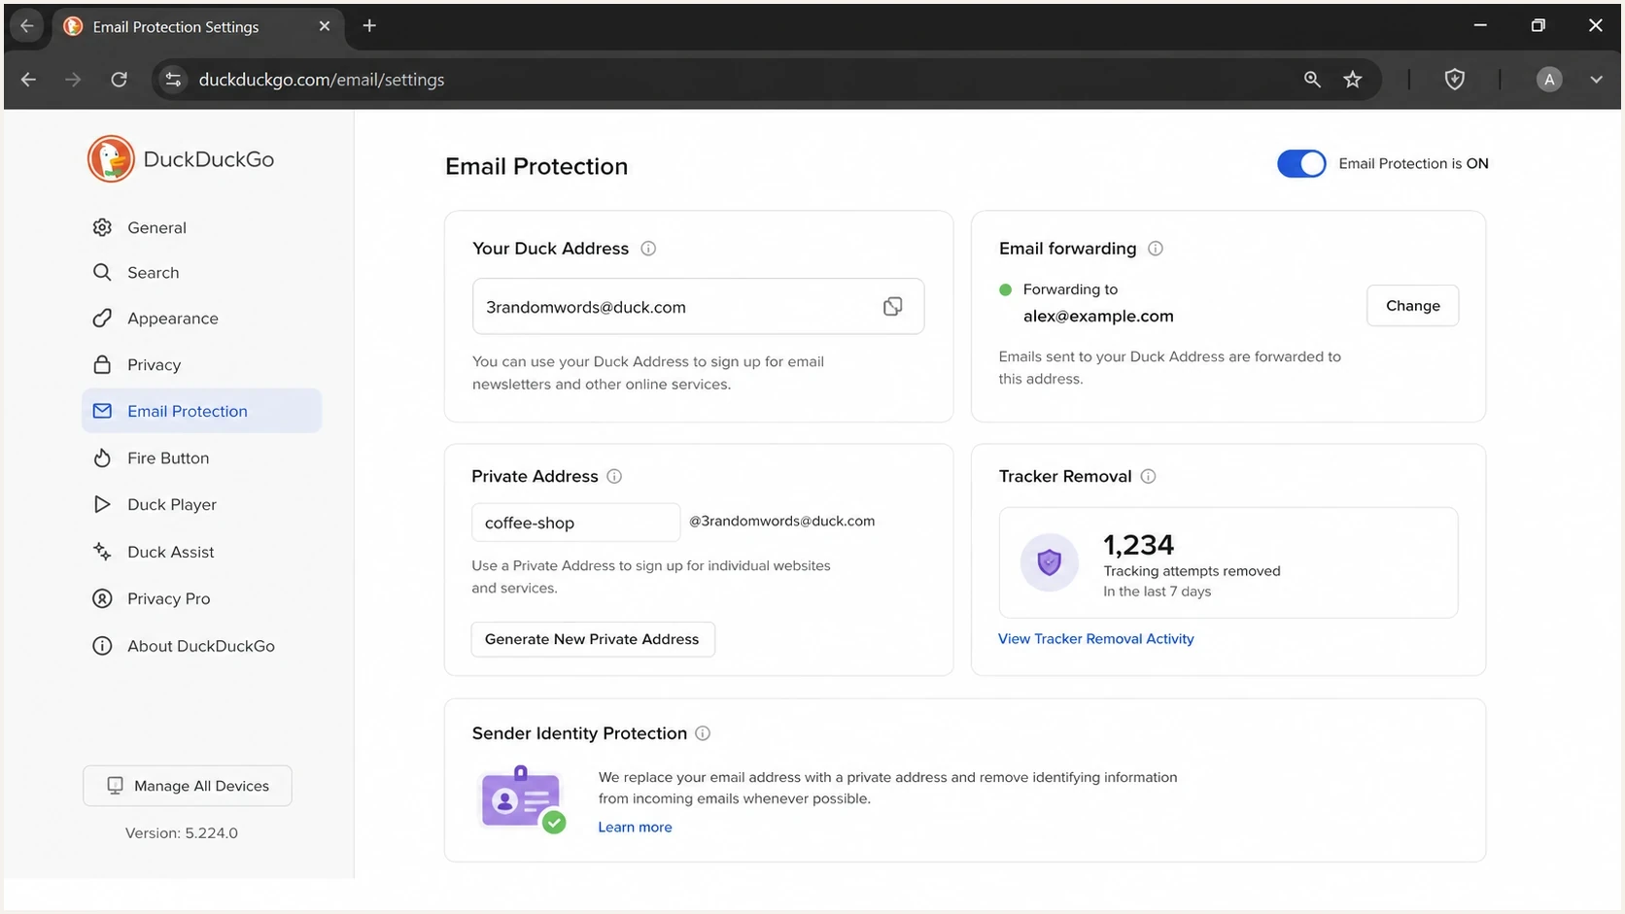
Task: Click the Email Protection Settings tab
Action: point(197,26)
